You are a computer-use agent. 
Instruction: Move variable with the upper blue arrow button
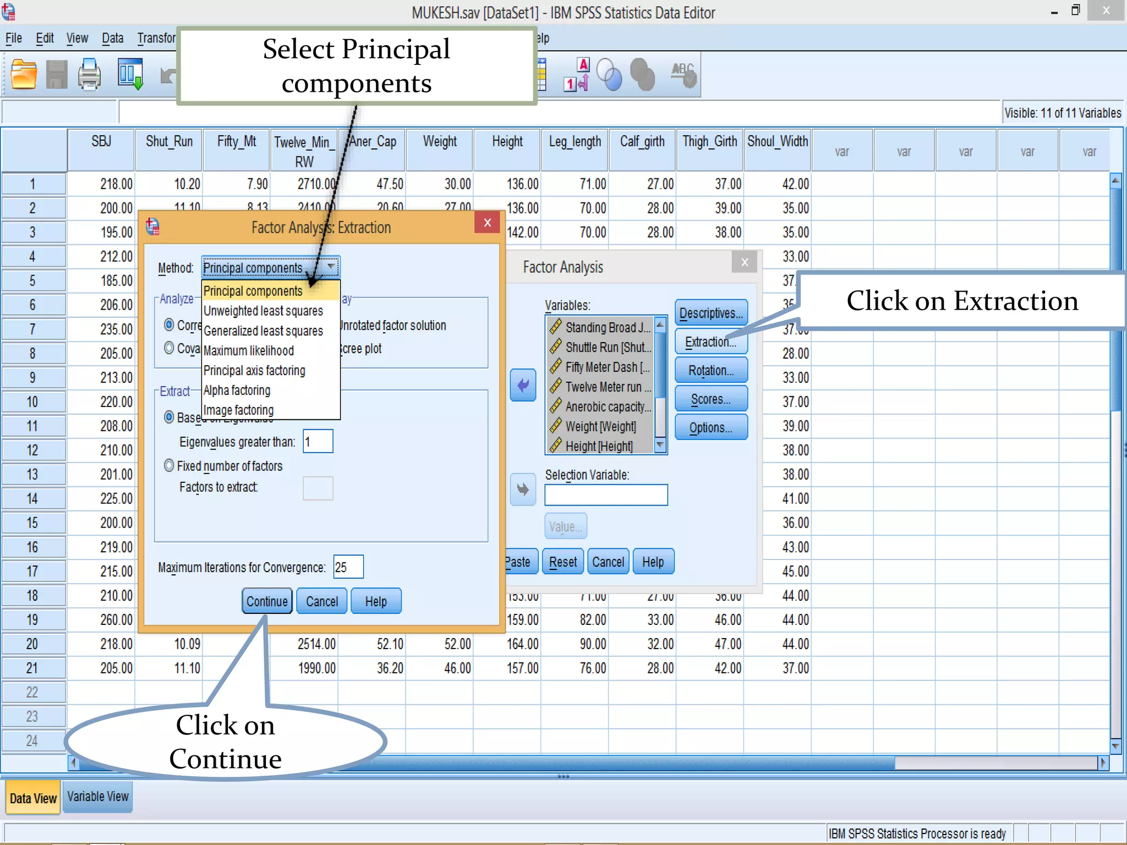tap(523, 385)
